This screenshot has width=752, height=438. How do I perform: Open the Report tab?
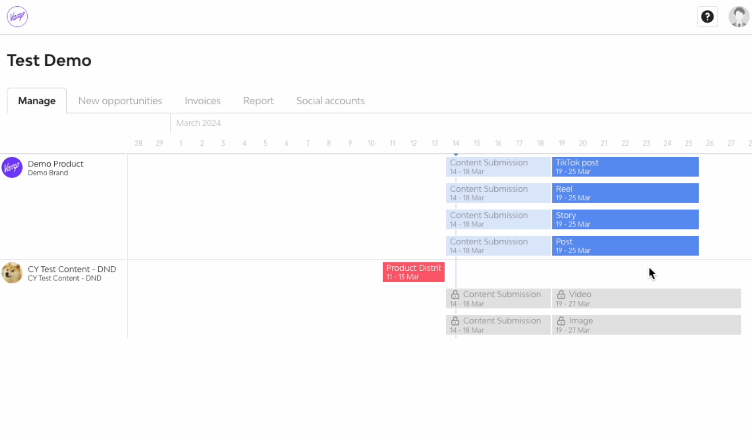(x=259, y=101)
